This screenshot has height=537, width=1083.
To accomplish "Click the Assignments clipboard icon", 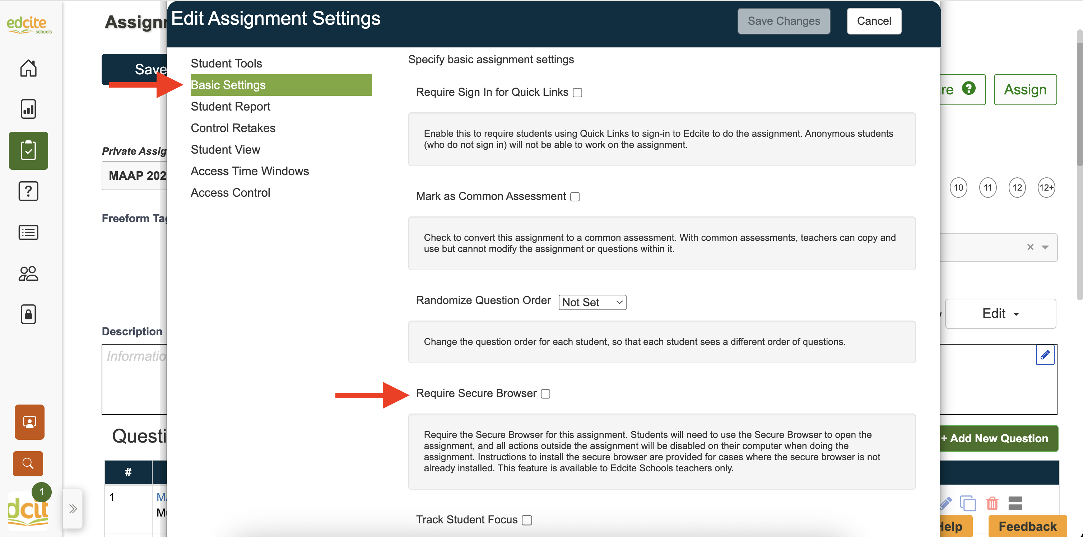I will click(x=28, y=150).
